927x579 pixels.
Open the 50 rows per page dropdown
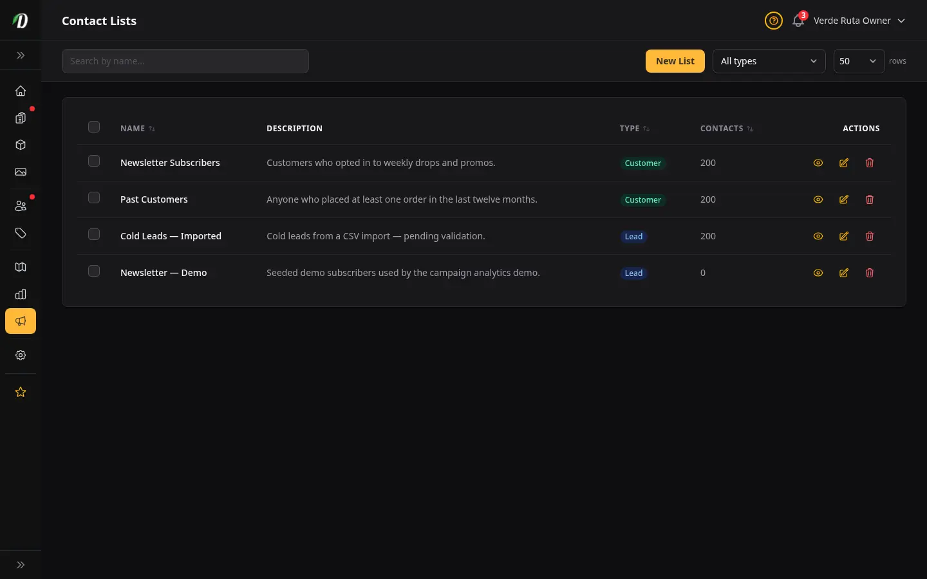(859, 61)
